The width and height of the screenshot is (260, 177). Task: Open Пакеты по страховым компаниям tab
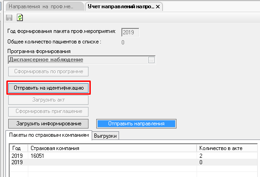coord(49,135)
